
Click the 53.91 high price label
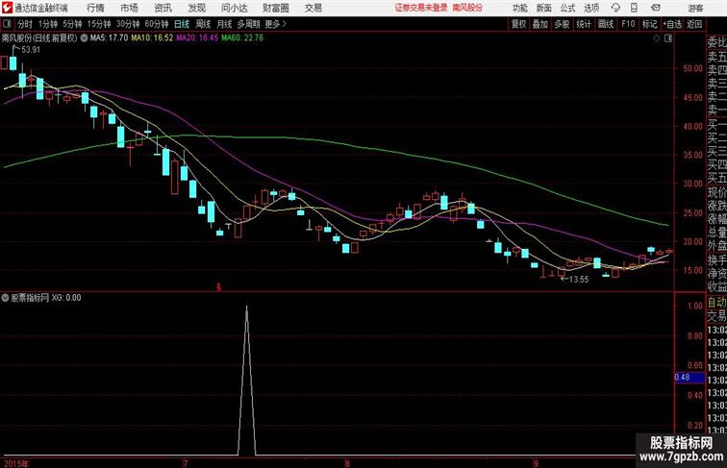31,50
